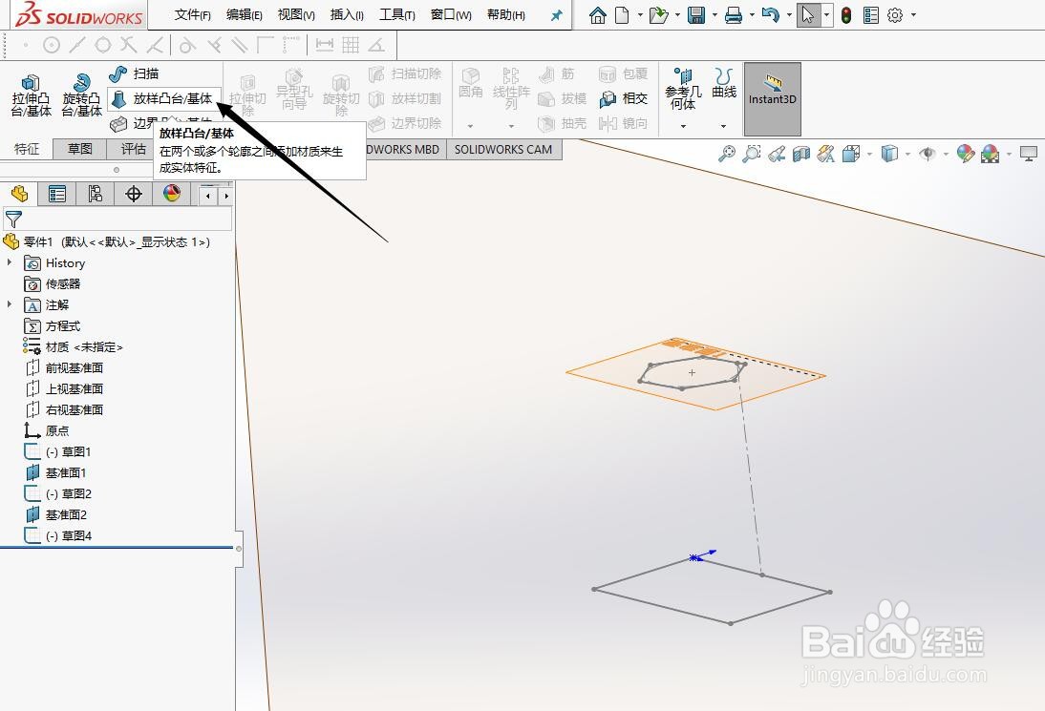Open dropdown arrow next to New document icon
The width and height of the screenshot is (1045, 711).
(640, 14)
